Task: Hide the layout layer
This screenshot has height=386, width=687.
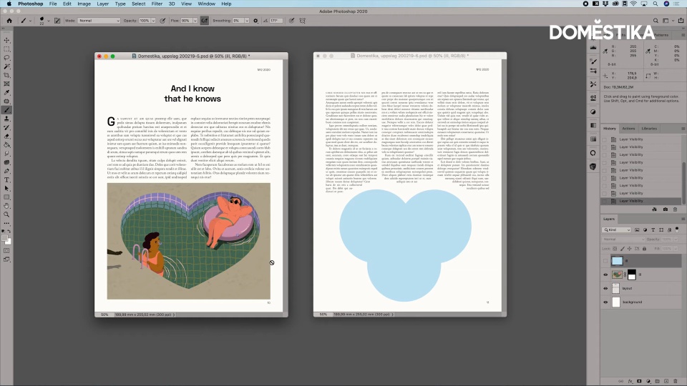Action: (605, 288)
